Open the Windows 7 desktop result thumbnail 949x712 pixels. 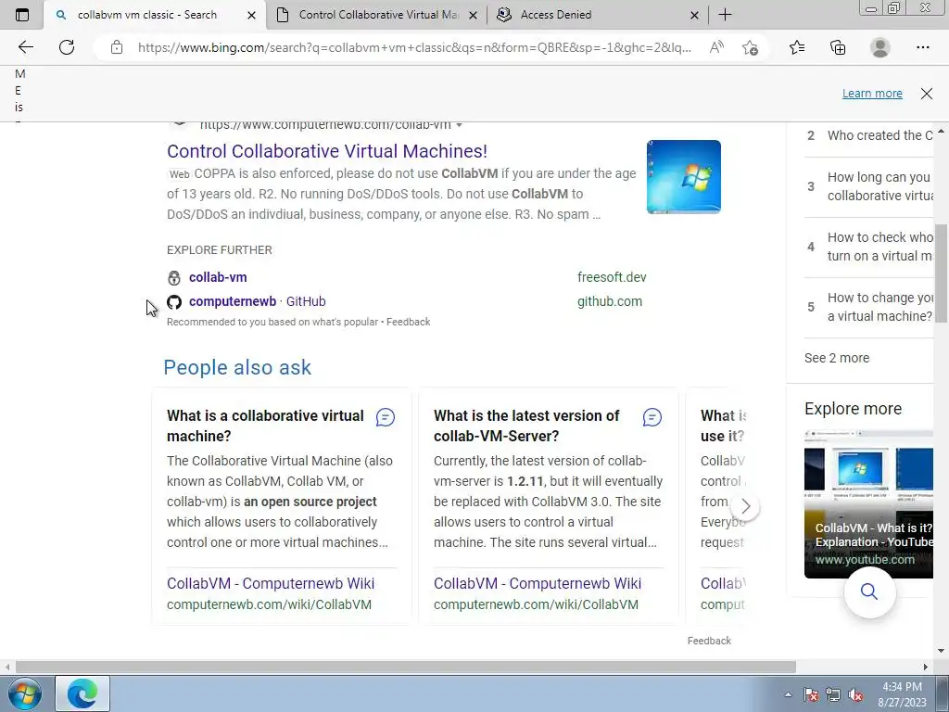pyautogui.click(x=683, y=177)
